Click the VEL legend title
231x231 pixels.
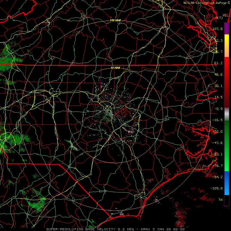[x=225, y=15]
